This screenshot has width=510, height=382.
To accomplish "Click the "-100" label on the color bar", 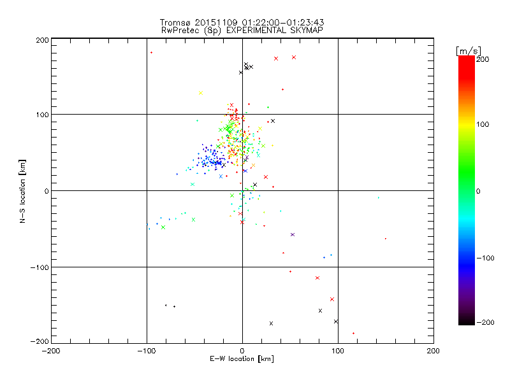I will (485, 258).
